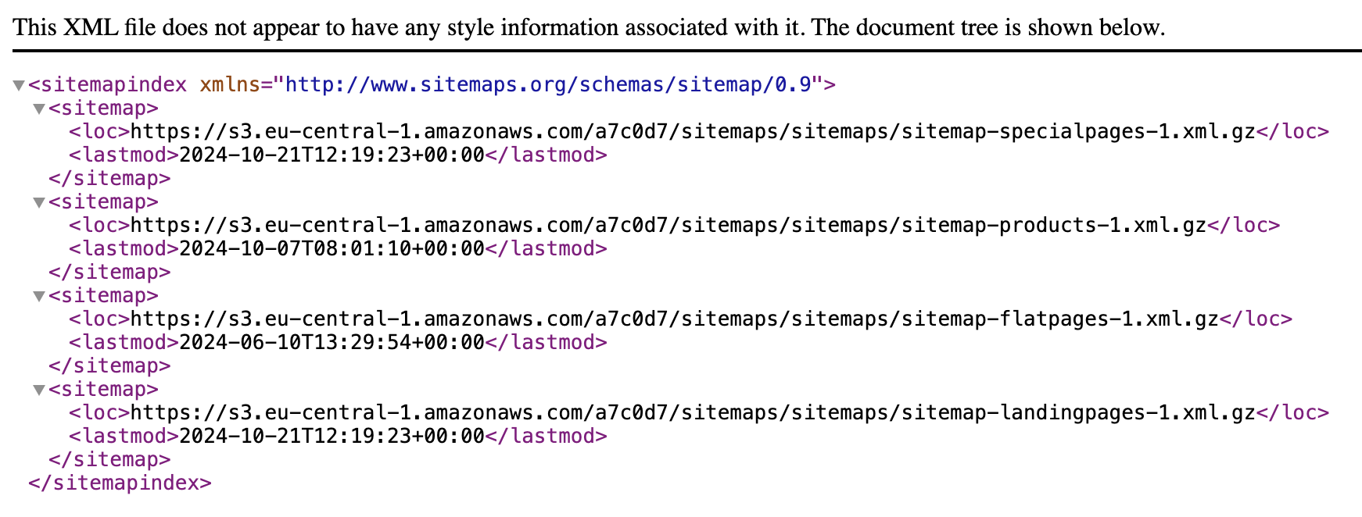
Task: Click the sitemap-specialpages-1.xml.gz URL text
Action: 692,131
